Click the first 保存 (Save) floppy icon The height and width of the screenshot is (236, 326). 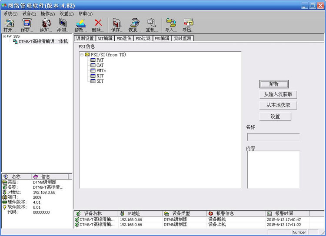pos(27,25)
